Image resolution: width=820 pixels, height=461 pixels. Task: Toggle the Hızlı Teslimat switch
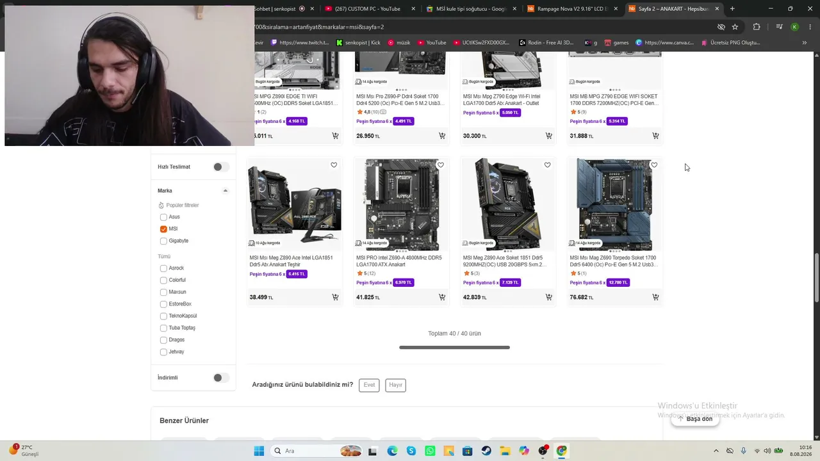[221, 167]
